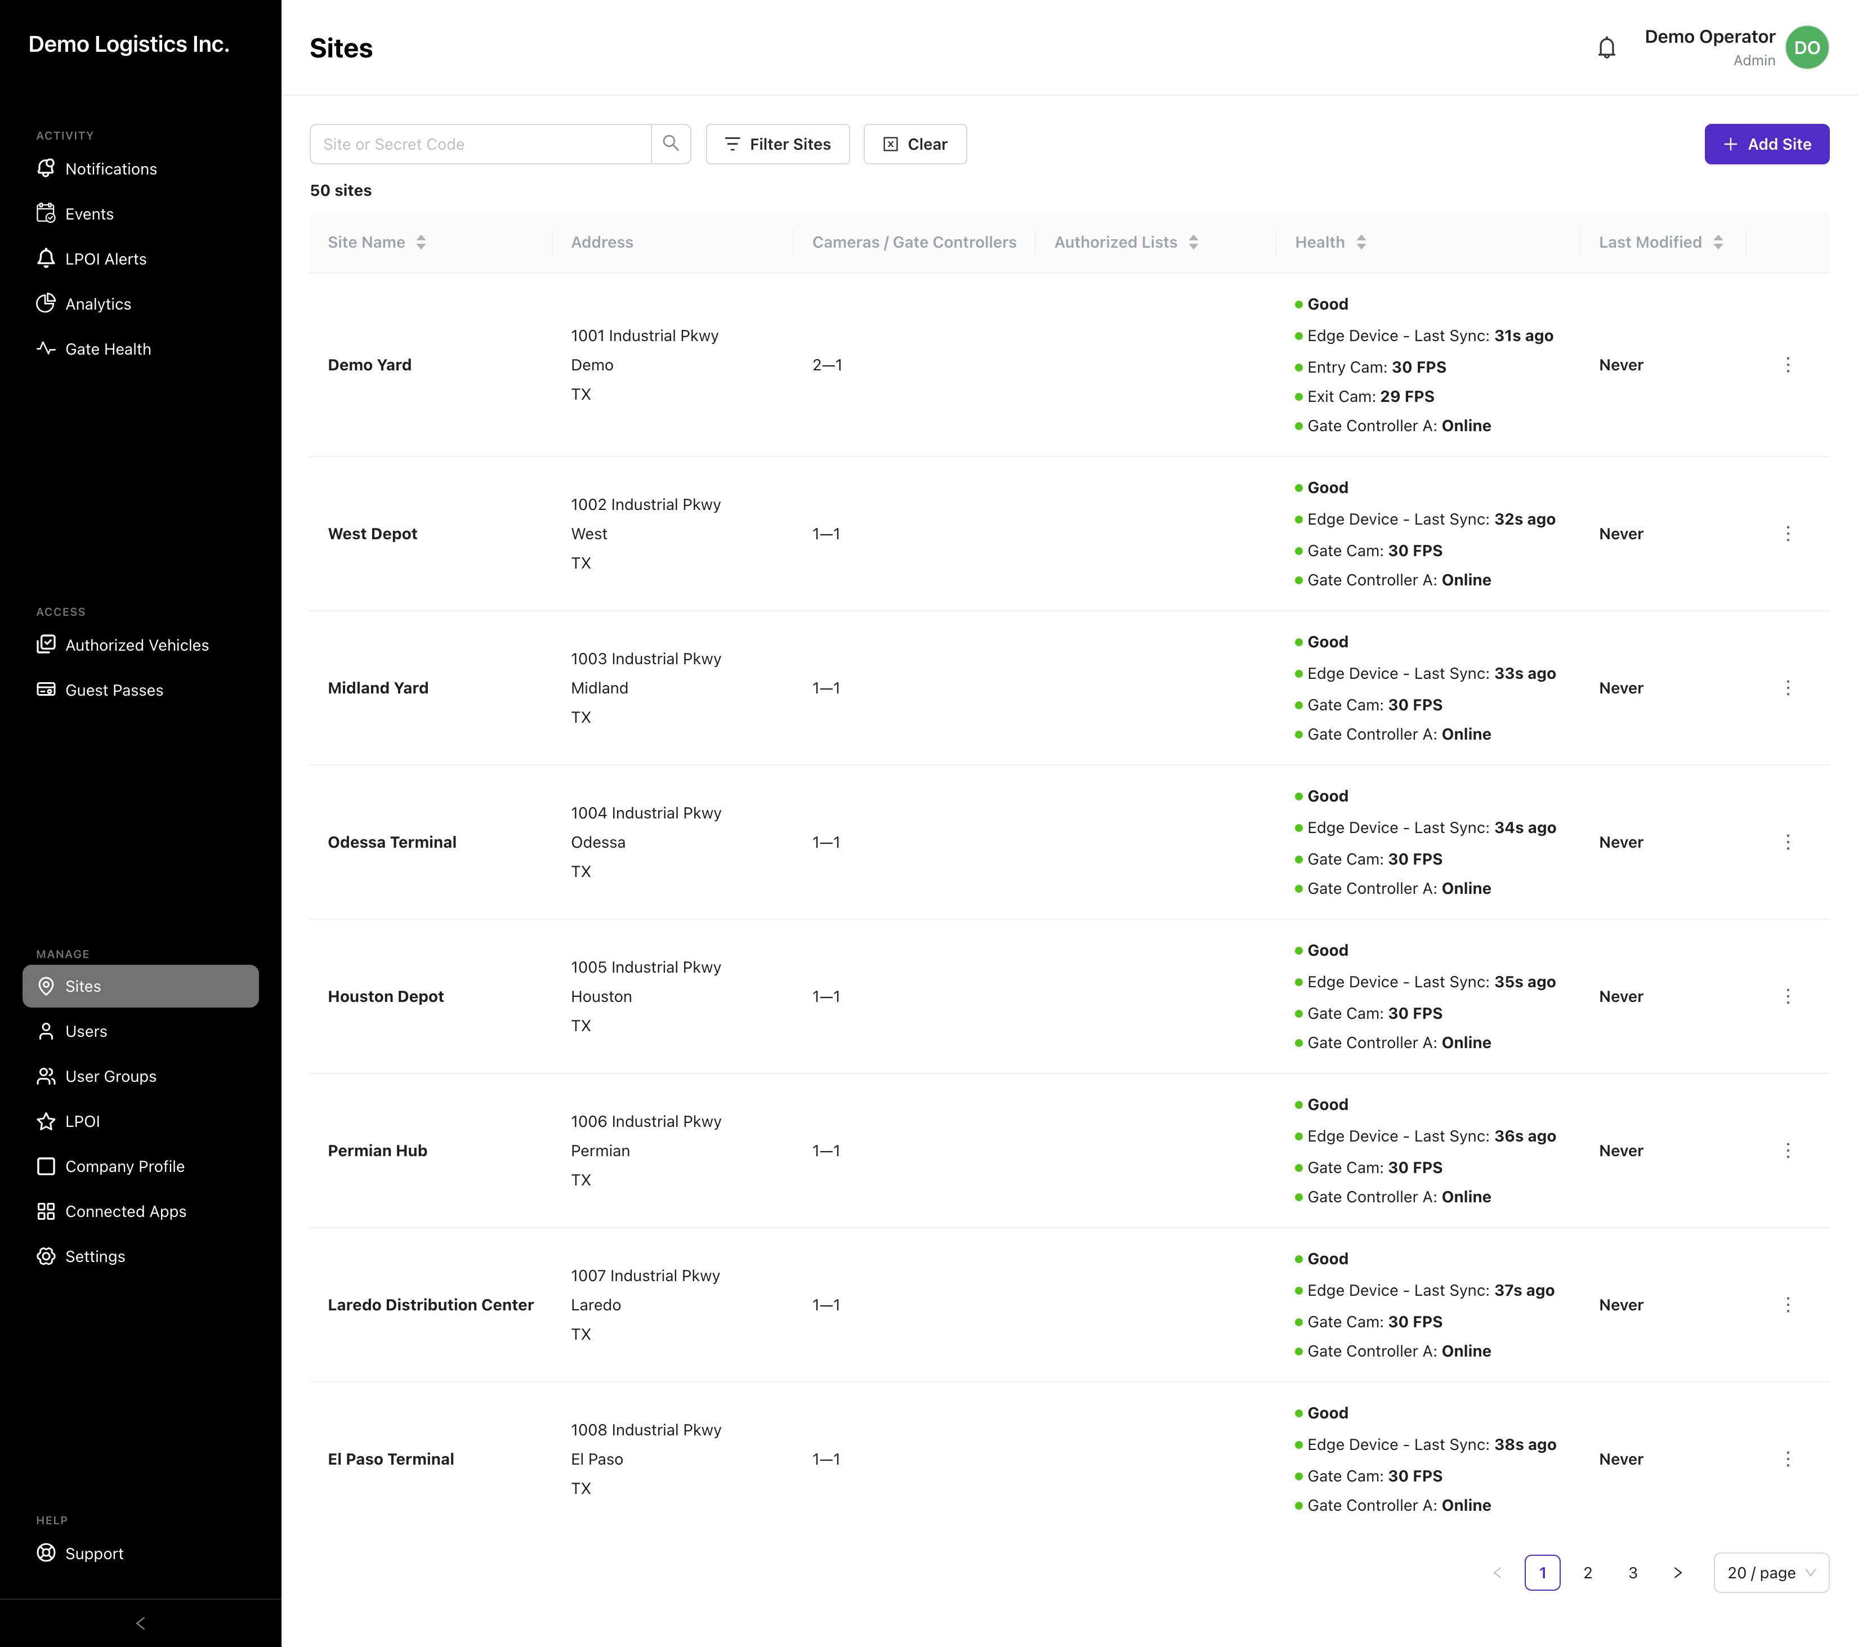This screenshot has height=1647, width=1858.
Task: Click the 2—1 cameras count for Demo Yard
Action: (x=827, y=365)
